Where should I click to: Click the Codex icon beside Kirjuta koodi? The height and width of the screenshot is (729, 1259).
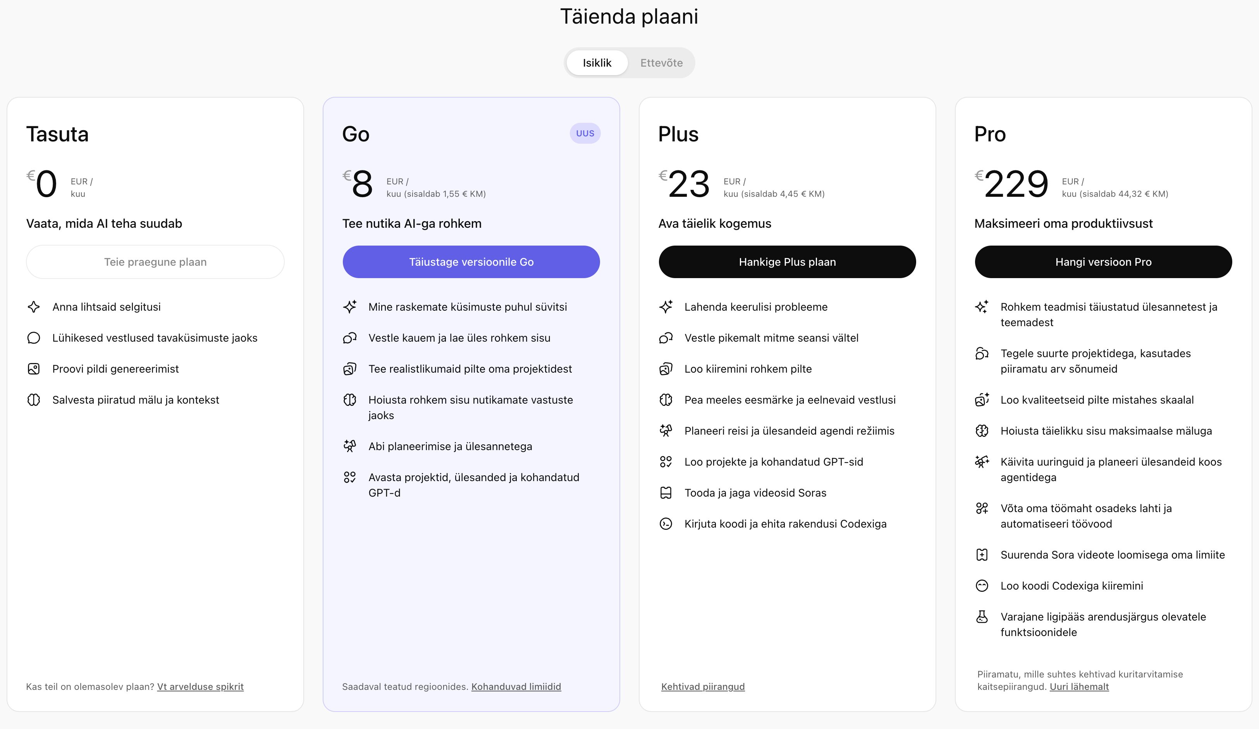666,524
